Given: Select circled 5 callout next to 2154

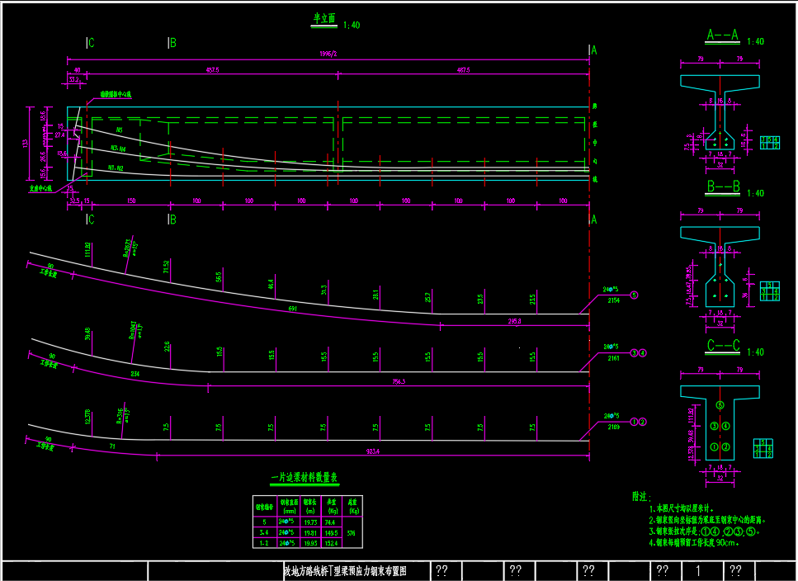Looking at the screenshot, I should pyautogui.click(x=634, y=295).
